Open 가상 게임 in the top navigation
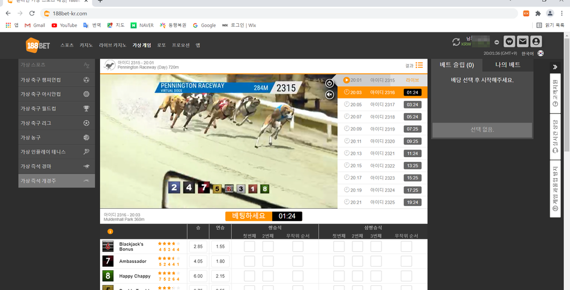Viewport: 570px width, 290px height. point(142,45)
